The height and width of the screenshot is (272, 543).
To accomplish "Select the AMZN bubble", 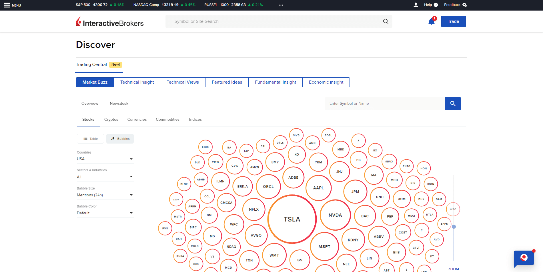I will (255, 167).
